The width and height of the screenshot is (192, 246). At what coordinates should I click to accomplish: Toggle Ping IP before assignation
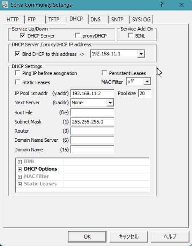click(x=17, y=73)
